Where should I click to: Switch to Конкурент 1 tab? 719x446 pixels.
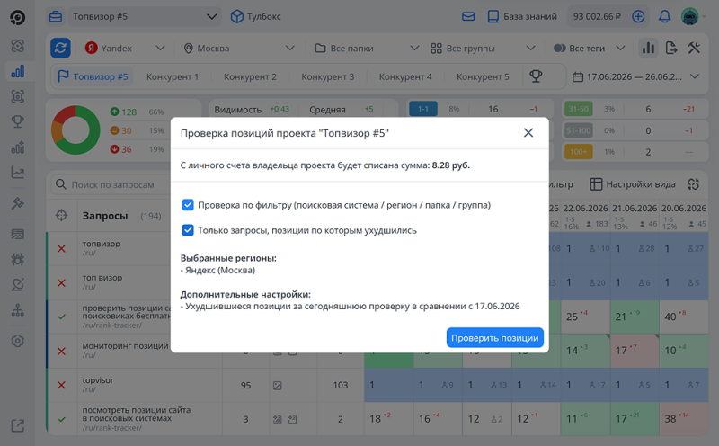[x=173, y=76]
